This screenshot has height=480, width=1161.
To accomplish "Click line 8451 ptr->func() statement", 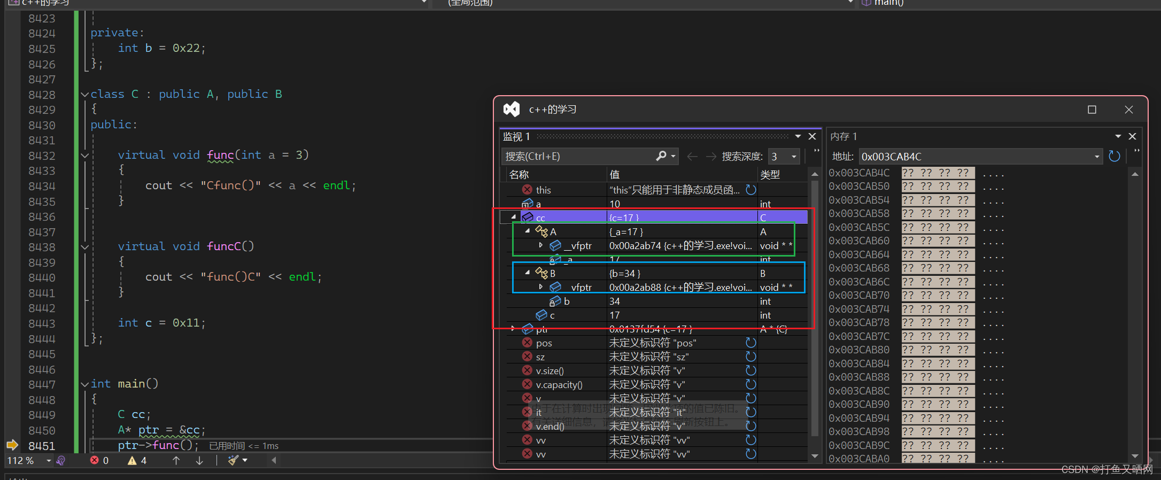I will [158, 445].
